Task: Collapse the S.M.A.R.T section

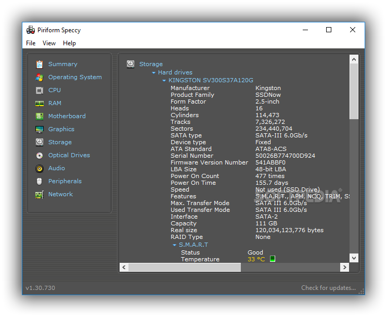Action: [174, 245]
